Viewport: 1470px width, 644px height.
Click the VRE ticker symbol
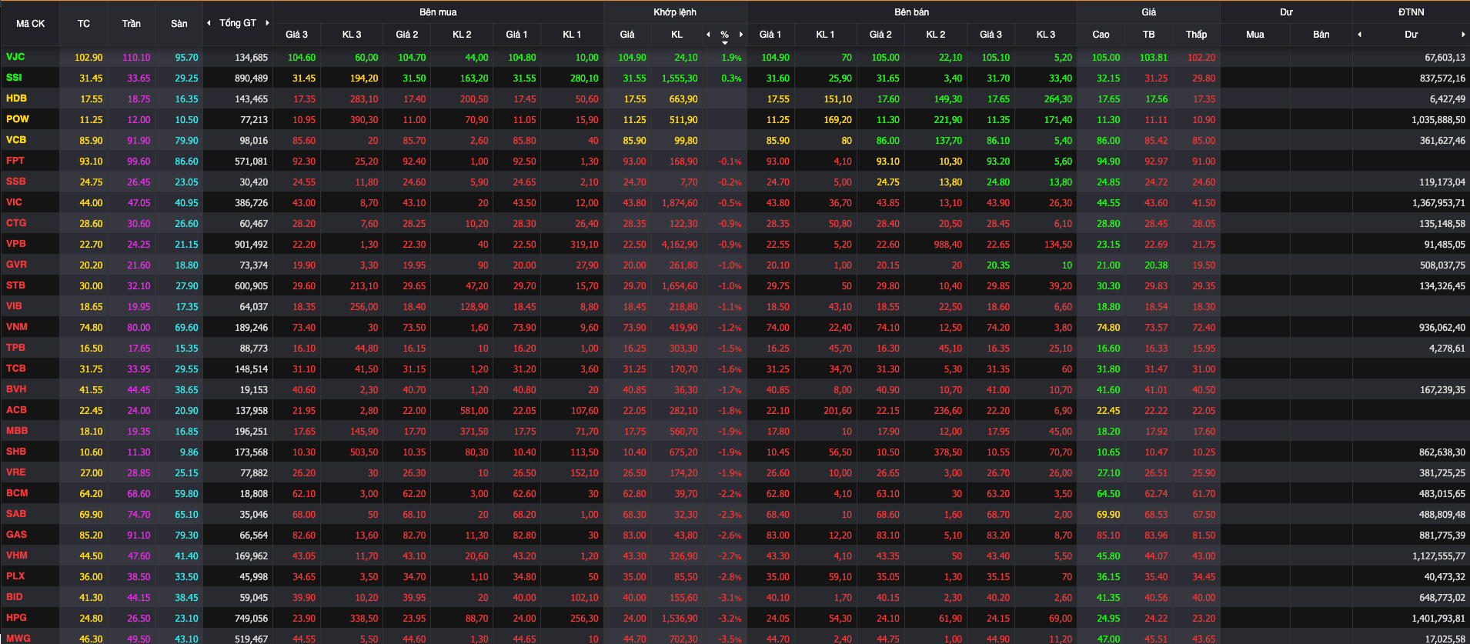pos(15,472)
